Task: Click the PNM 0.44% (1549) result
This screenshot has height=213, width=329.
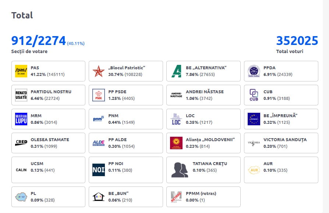Action: (121, 122)
